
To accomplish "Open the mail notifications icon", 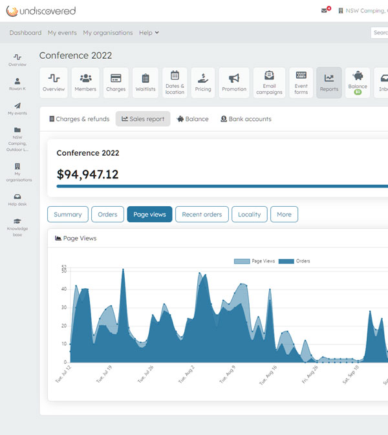I will (x=326, y=10).
